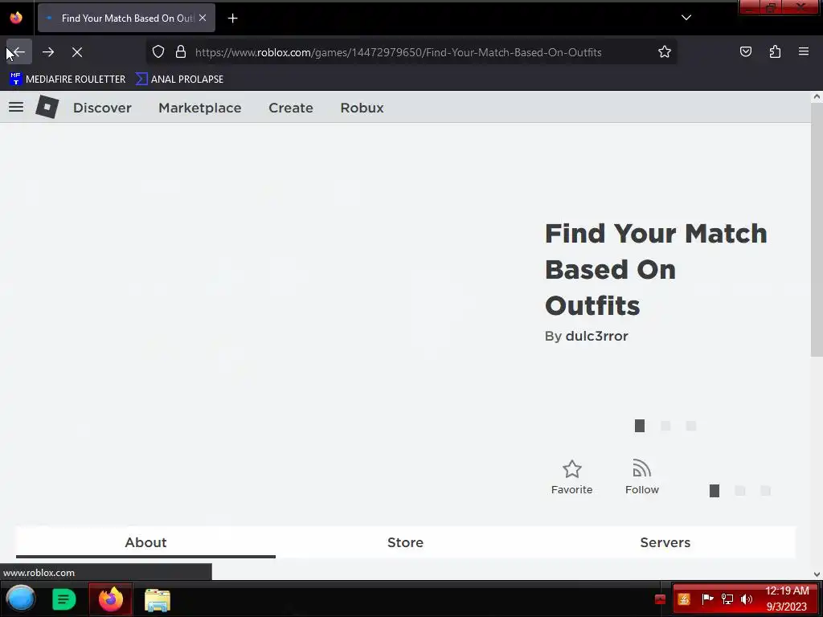Open a new tab with plus button

(232, 18)
